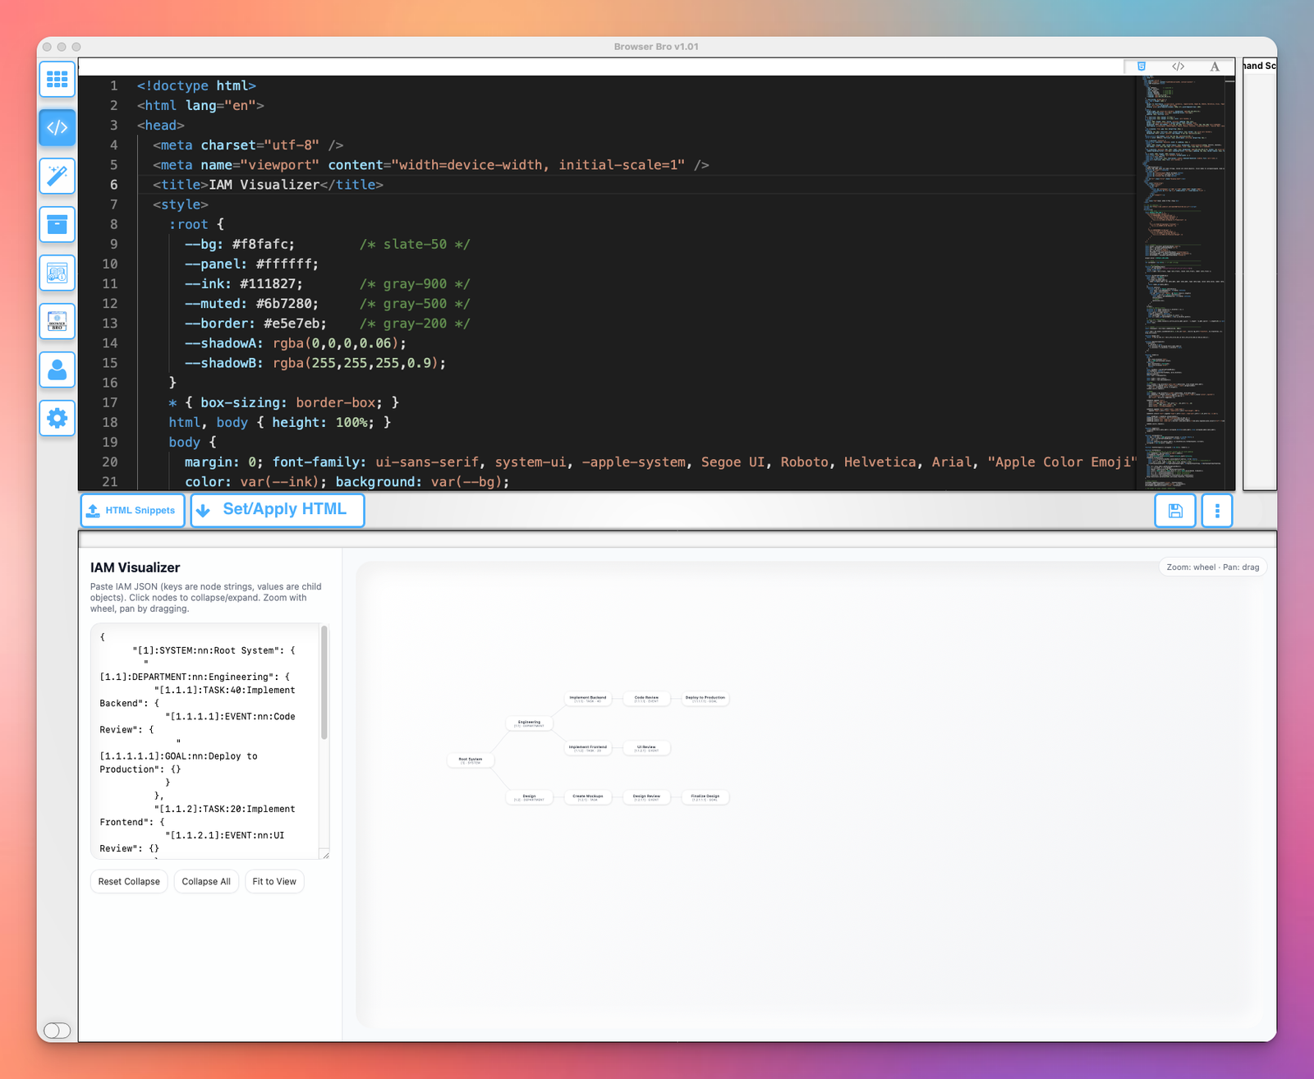Open the archive box panel
1314x1079 pixels.
(x=57, y=225)
